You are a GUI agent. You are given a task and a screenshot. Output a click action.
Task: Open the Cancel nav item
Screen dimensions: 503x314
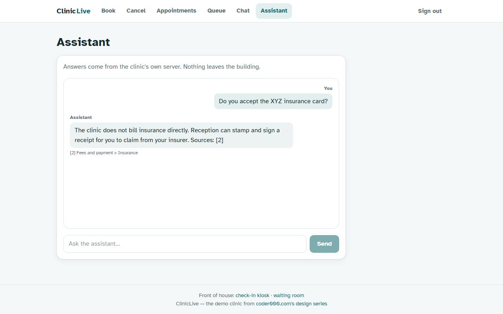tap(136, 11)
